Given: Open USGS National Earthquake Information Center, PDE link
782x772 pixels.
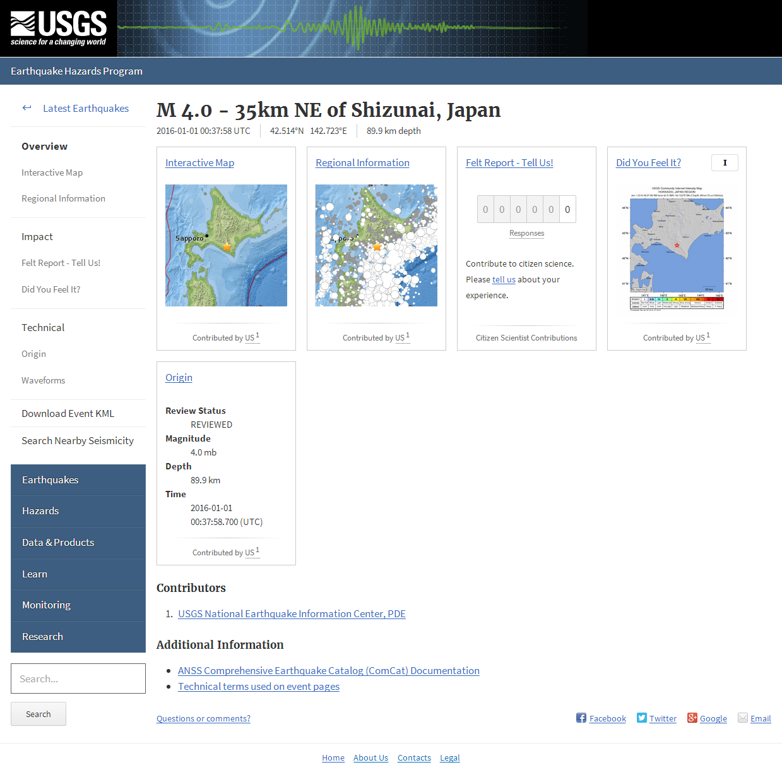Looking at the screenshot, I should 292,613.
